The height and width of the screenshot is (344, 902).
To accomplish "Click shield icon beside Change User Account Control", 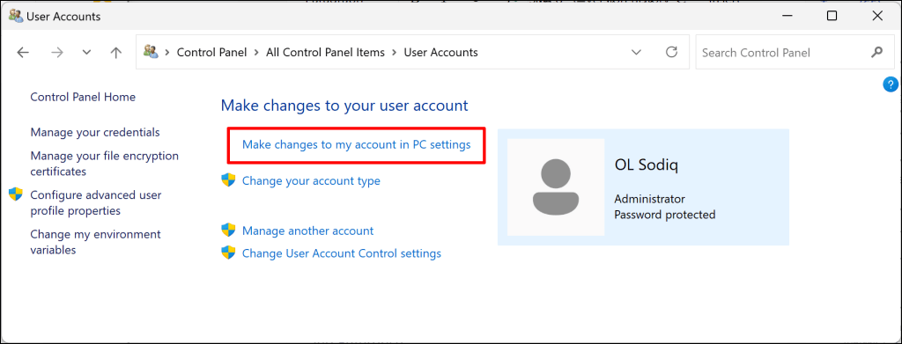I will coord(228,253).
